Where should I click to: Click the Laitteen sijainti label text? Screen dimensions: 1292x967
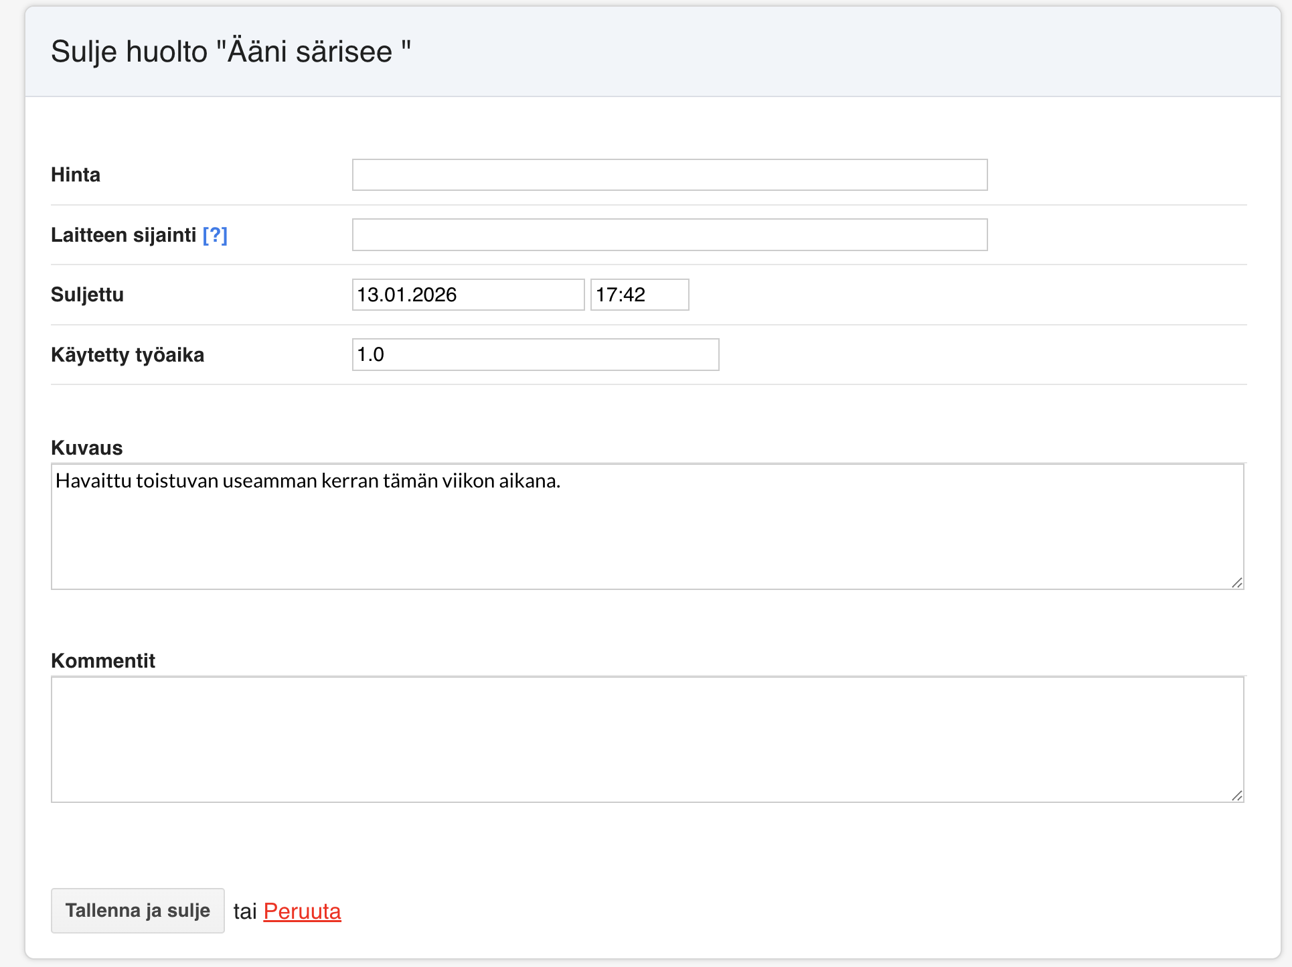(123, 235)
